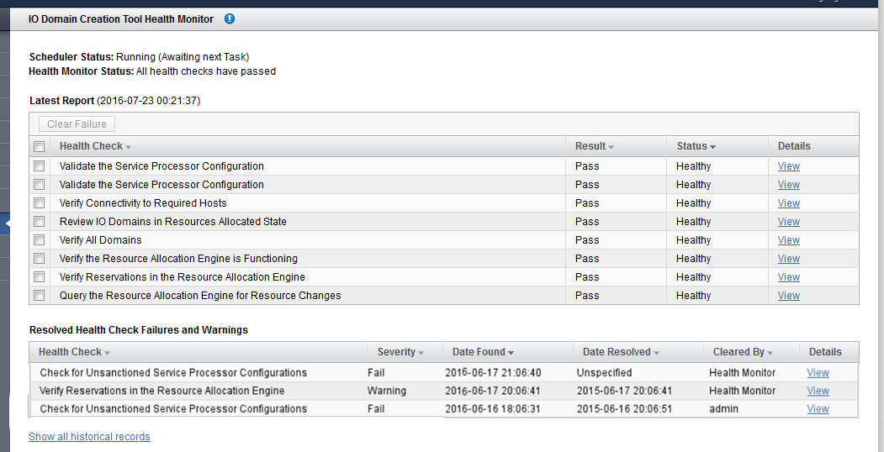The height and width of the screenshot is (452, 884).
Task: Open View link for admin-cleared failure
Action: (818, 408)
